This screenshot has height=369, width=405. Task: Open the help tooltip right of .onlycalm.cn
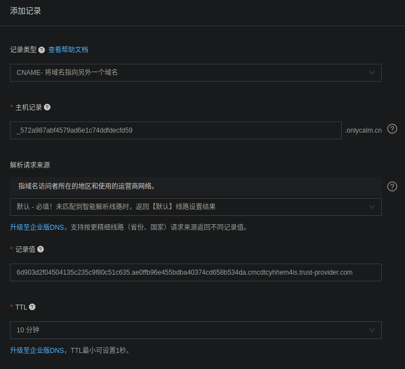[x=392, y=129]
